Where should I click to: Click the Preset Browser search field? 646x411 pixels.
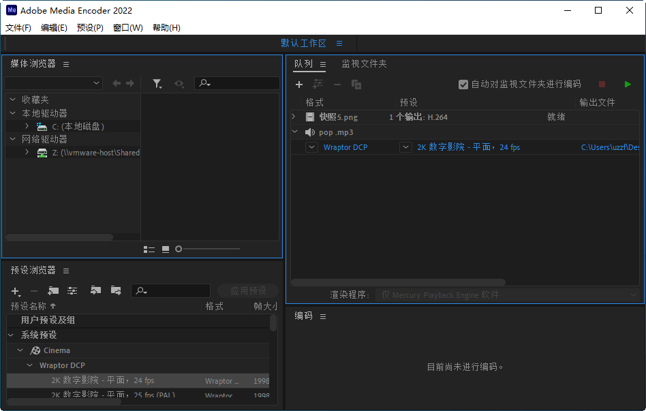tap(170, 290)
